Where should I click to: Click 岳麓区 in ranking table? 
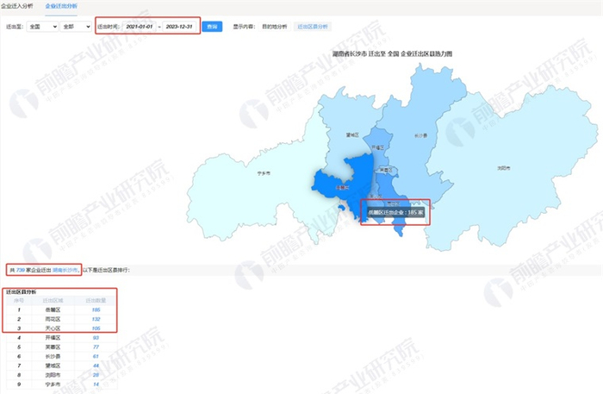point(53,310)
